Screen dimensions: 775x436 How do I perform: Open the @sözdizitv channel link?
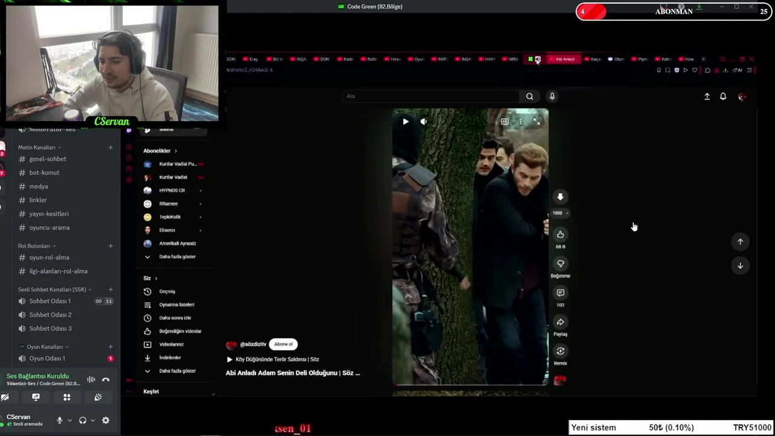[x=253, y=344]
